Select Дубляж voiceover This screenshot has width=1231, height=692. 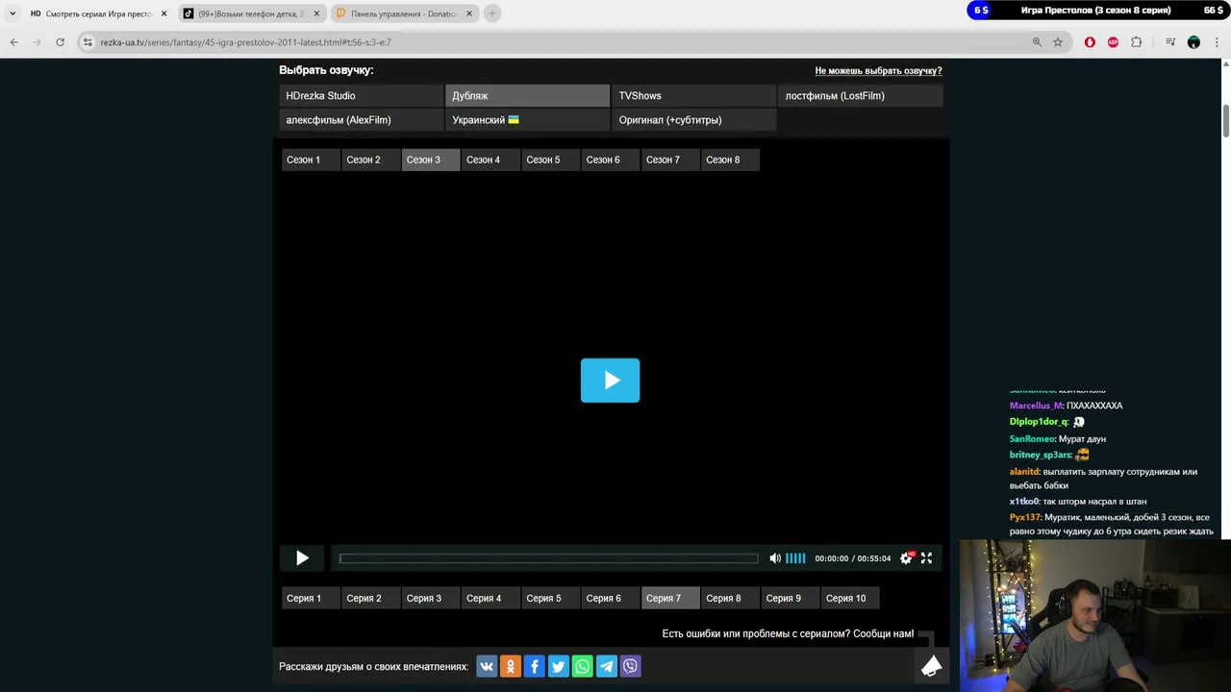(x=527, y=96)
